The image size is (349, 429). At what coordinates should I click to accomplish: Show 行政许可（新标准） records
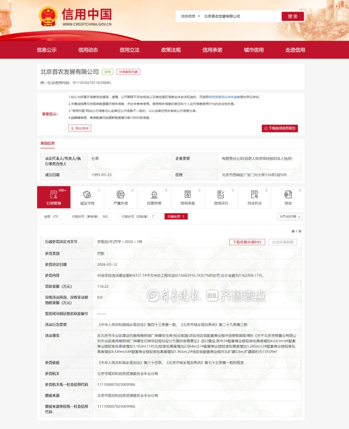(90, 216)
